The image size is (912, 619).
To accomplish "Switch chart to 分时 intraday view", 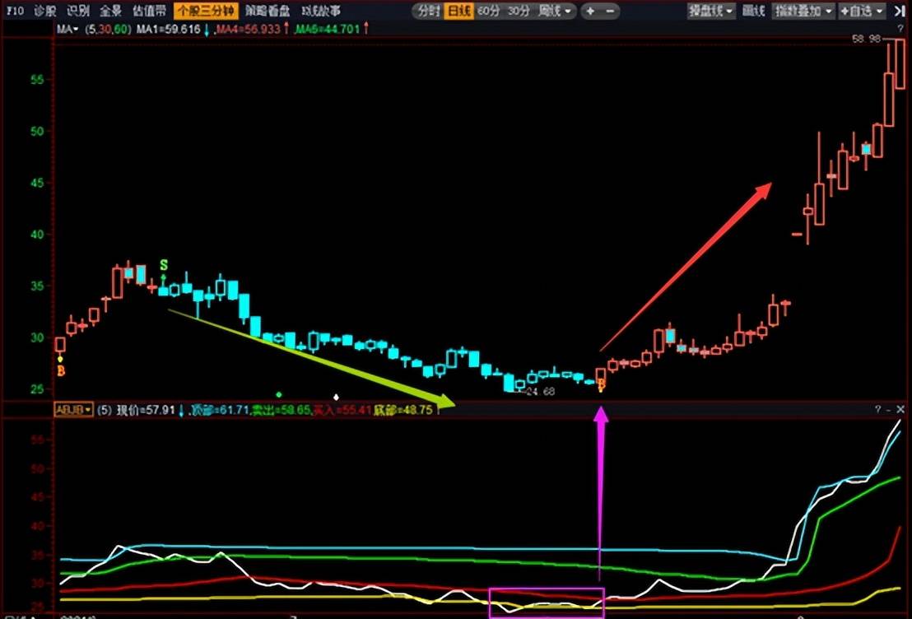I will point(429,11).
